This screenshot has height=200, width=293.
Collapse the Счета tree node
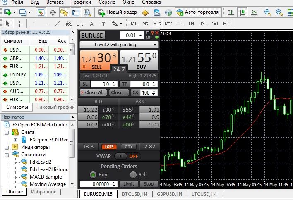(7, 133)
